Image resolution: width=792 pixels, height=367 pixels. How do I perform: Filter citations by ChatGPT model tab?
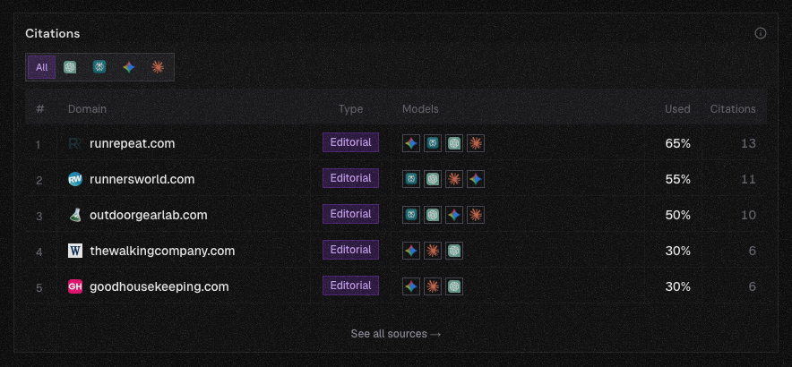coord(70,67)
